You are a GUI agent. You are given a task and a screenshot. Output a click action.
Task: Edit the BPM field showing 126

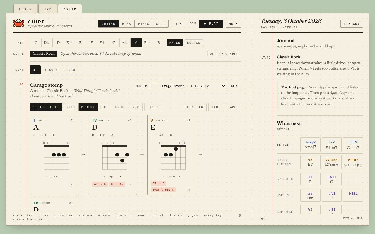[180, 23]
